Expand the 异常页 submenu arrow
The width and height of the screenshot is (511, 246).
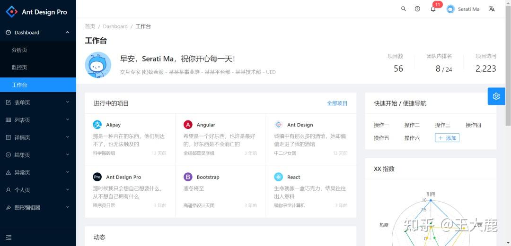[68, 172]
